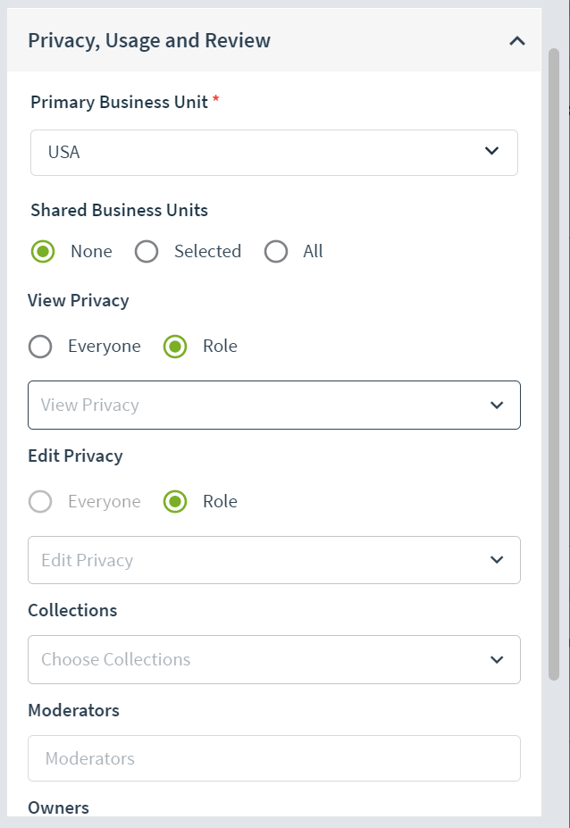The image size is (570, 828).
Task: Open the View Privacy role dropdown
Action: [x=273, y=405]
